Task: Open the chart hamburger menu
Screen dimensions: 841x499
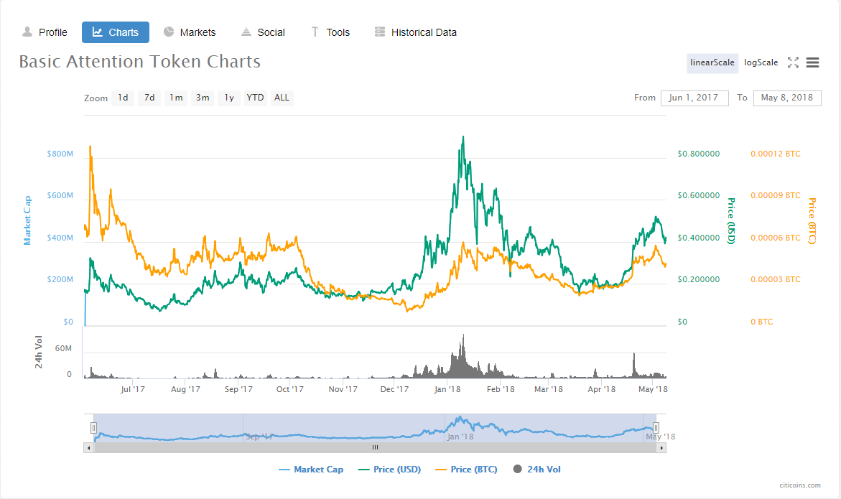Action: pos(812,62)
